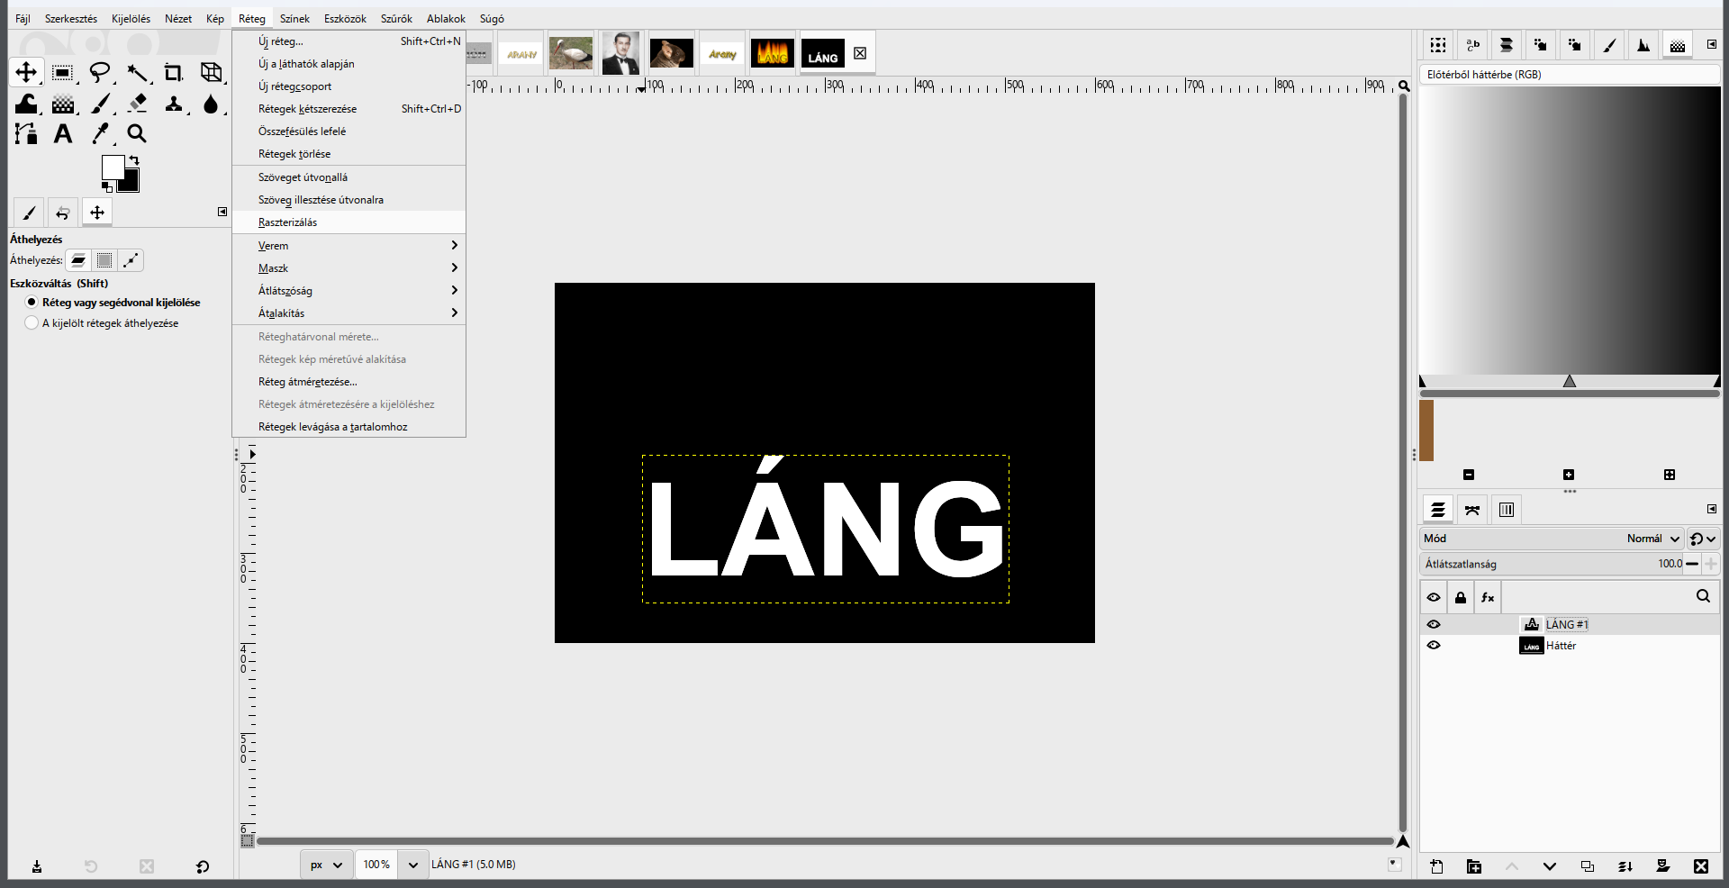Select the Fuzzy Select wand tool
Image resolution: width=1729 pixels, height=888 pixels.
137,73
